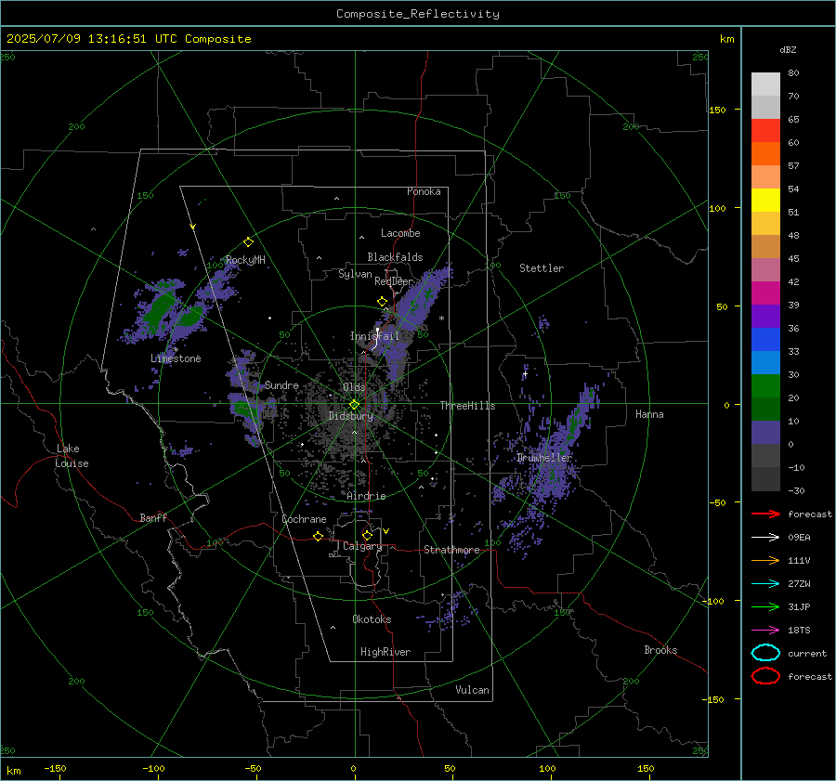Select the green 20-30 dBZ color block
The width and height of the screenshot is (836, 781).
point(765,386)
